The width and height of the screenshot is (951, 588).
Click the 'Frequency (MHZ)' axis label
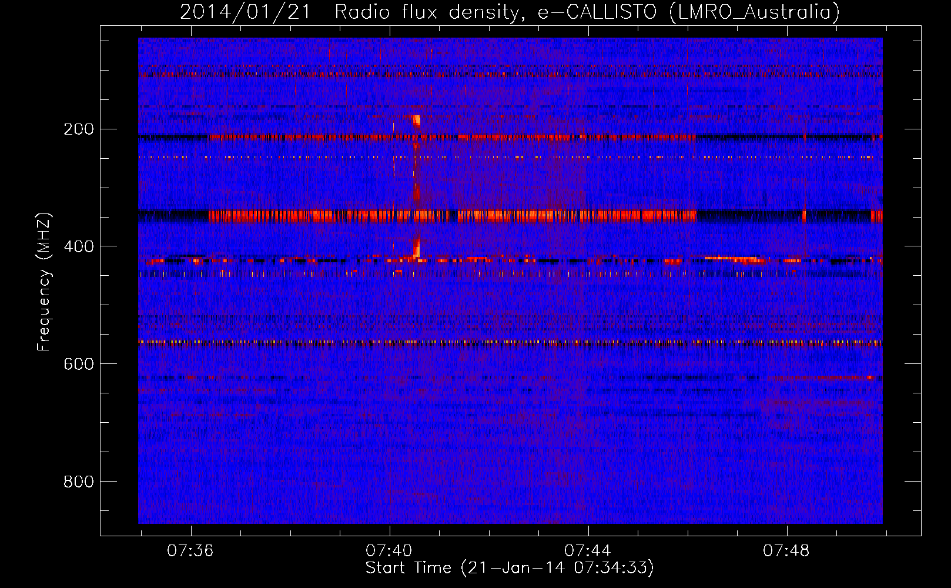point(44,282)
